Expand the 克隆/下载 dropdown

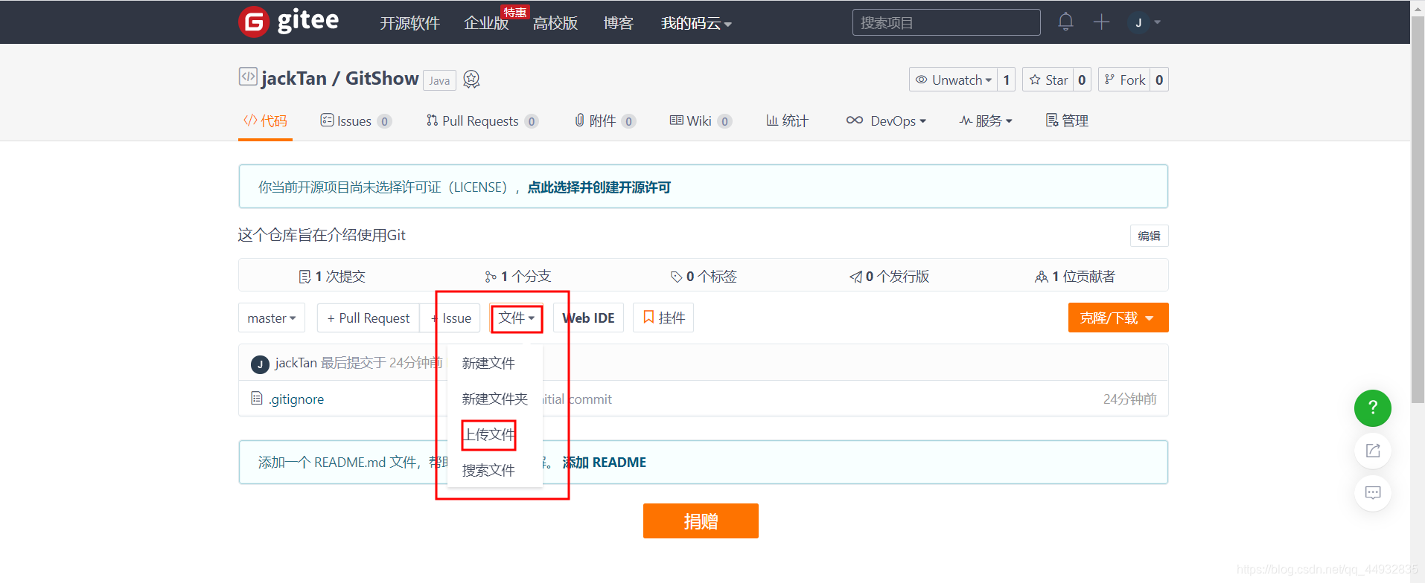coord(1118,318)
